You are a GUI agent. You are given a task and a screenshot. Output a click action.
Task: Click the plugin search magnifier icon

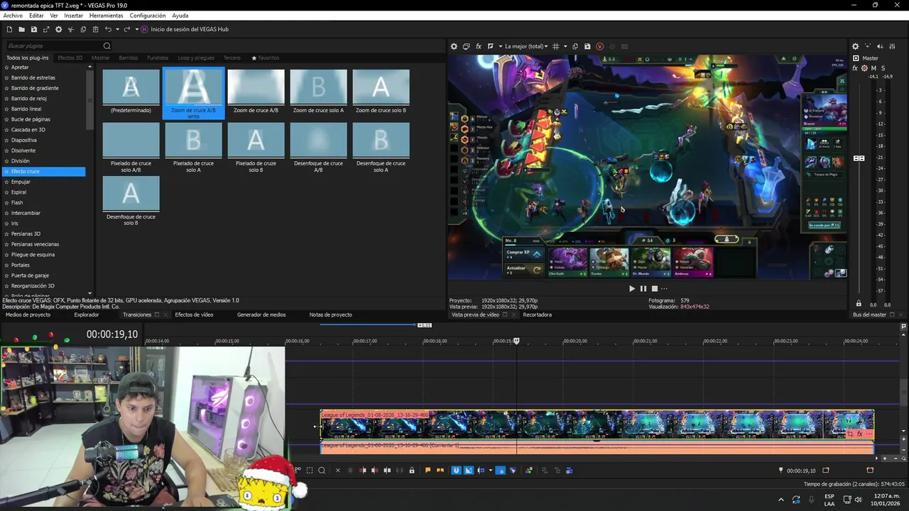click(x=107, y=46)
